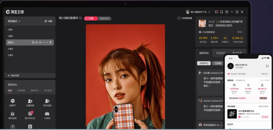Screen dimensions: 273x130
Task: Tap scan icon on phone header
Action: 267,66
